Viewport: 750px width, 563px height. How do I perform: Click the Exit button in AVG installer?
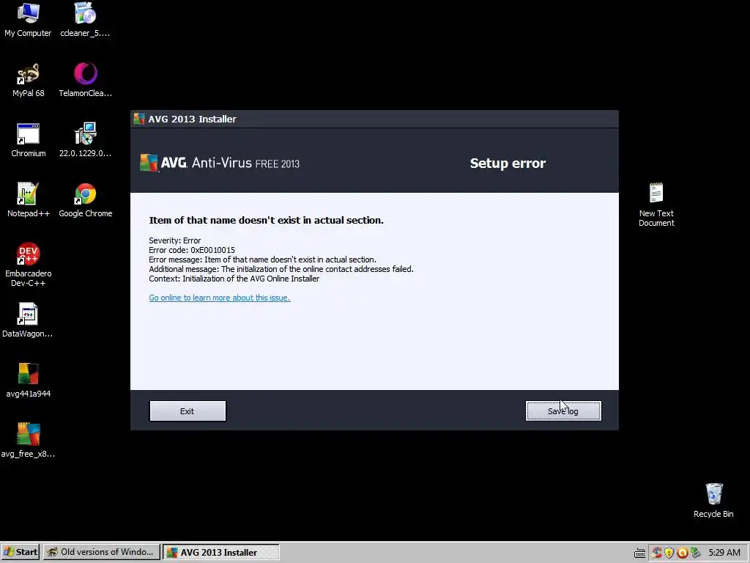(x=187, y=411)
